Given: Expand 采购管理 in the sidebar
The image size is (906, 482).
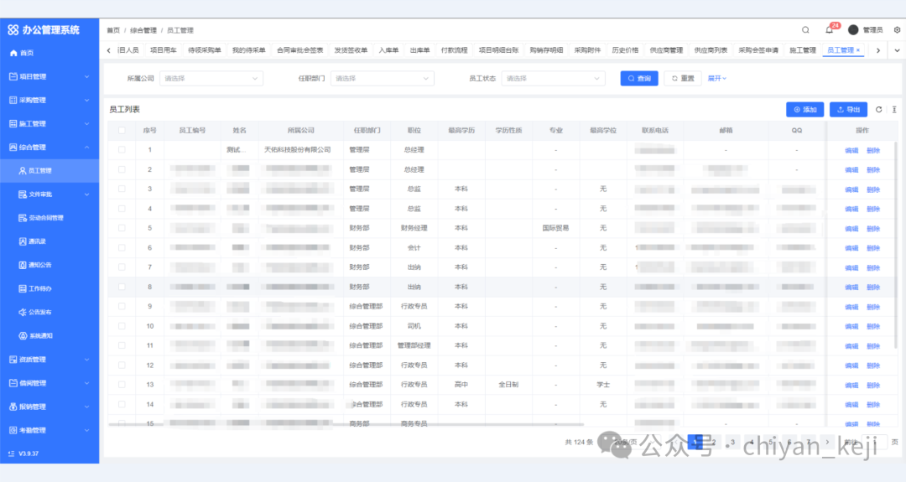Looking at the screenshot, I should 49,100.
